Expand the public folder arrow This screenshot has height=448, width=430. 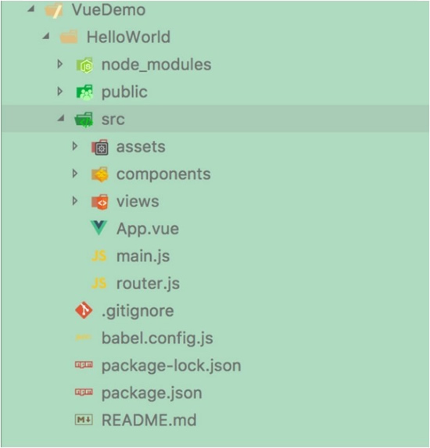point(60,91)
